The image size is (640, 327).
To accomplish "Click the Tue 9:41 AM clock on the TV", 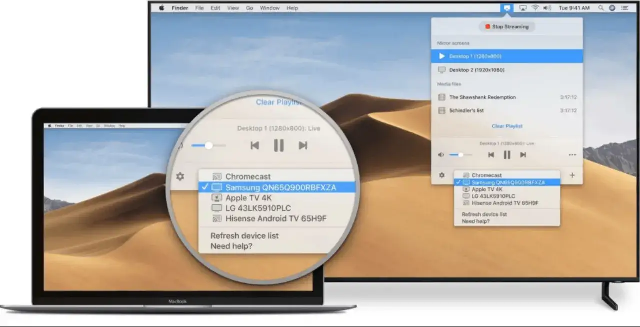I will point(574,8).
